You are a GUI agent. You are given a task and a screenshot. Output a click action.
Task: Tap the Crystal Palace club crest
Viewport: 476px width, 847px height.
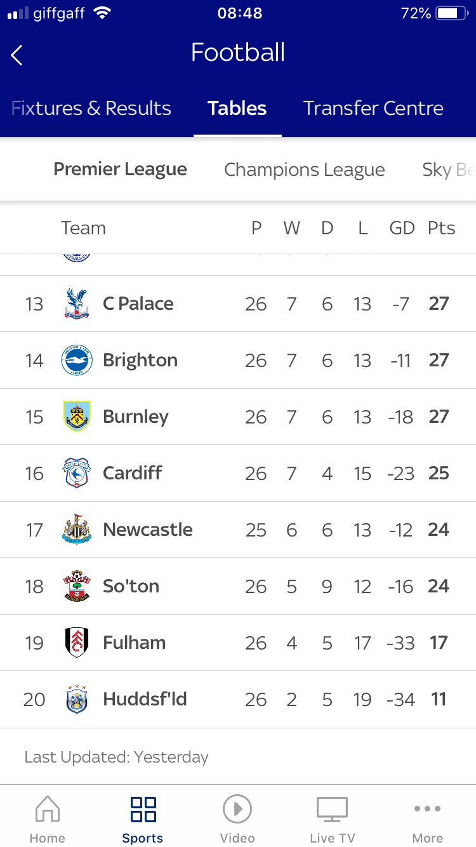tap(77, 303)
